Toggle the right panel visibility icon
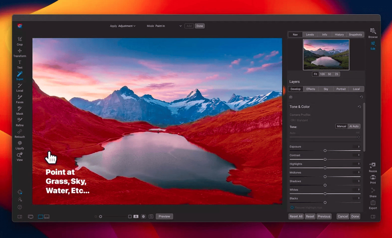Screen dimensions: 392x238 (373, 216)
